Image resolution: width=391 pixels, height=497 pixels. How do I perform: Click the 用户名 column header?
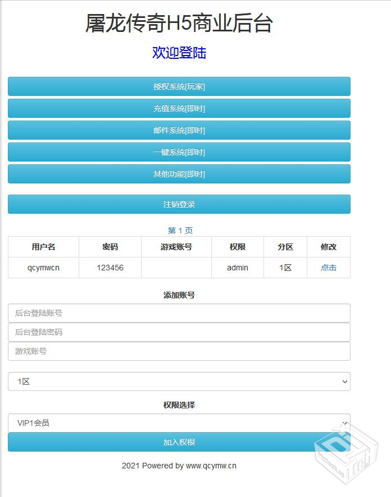[43, 247]
